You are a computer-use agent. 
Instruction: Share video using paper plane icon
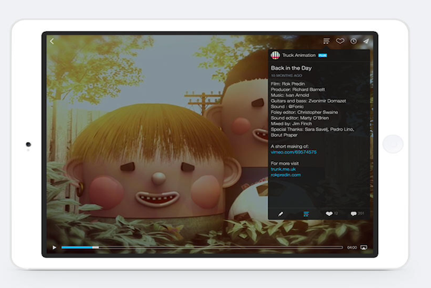click(366, 41)
